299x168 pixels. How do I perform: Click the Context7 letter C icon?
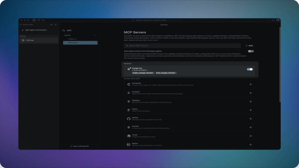(x=129, y=93)
